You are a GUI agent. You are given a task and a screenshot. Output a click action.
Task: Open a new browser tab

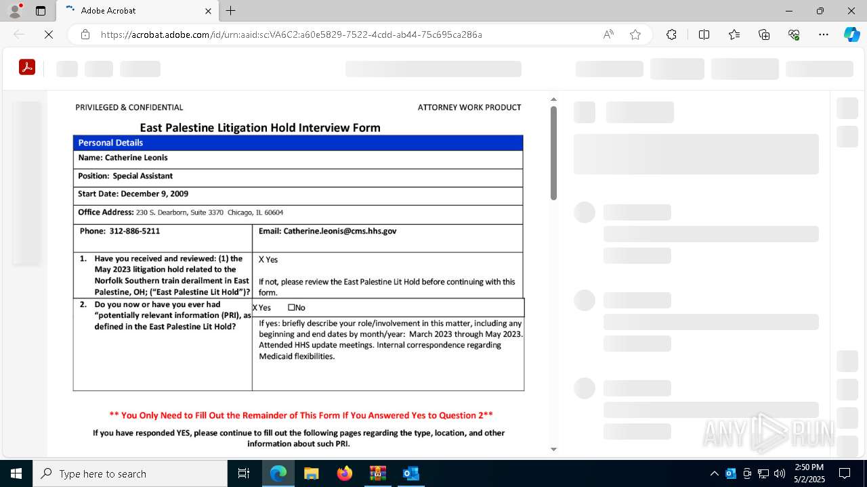[x=230, y=11]
